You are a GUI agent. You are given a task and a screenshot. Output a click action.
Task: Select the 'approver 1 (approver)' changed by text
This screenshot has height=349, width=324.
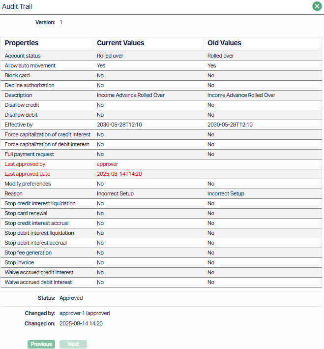pyautogui.click(x=85, y=313)
